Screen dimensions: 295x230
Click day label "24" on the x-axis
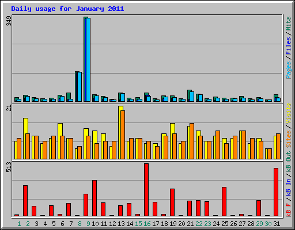216,224
